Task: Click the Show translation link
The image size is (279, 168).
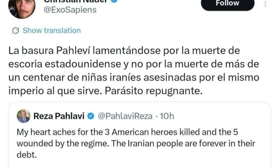Action: coord(52,30)
